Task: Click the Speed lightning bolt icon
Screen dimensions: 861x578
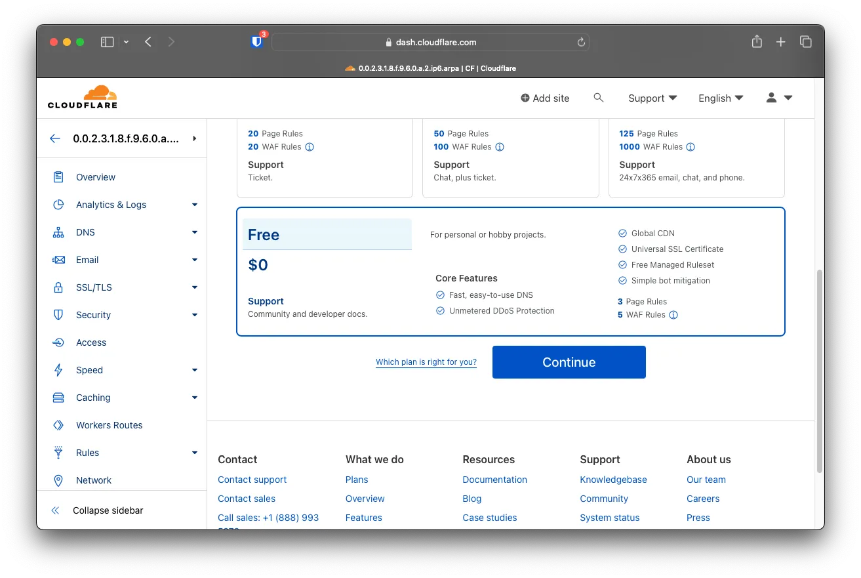Action: tap(58, 370)
